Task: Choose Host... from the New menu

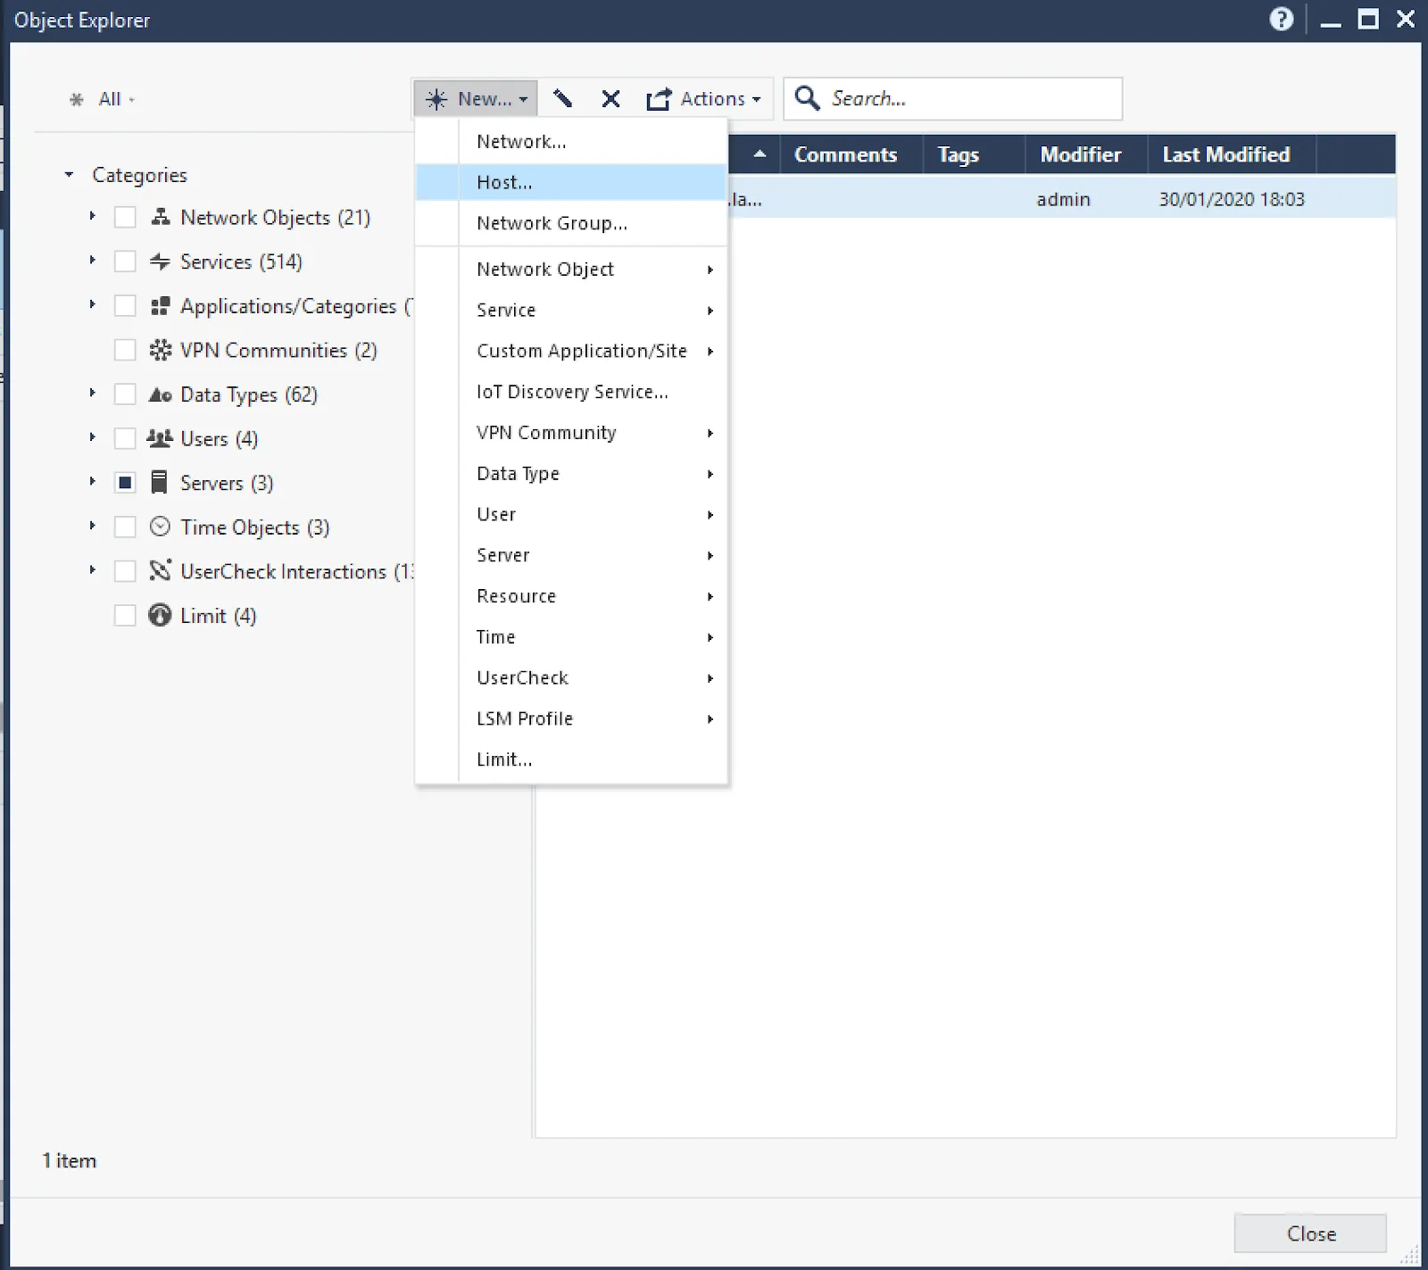Action: tap(503, 182)
